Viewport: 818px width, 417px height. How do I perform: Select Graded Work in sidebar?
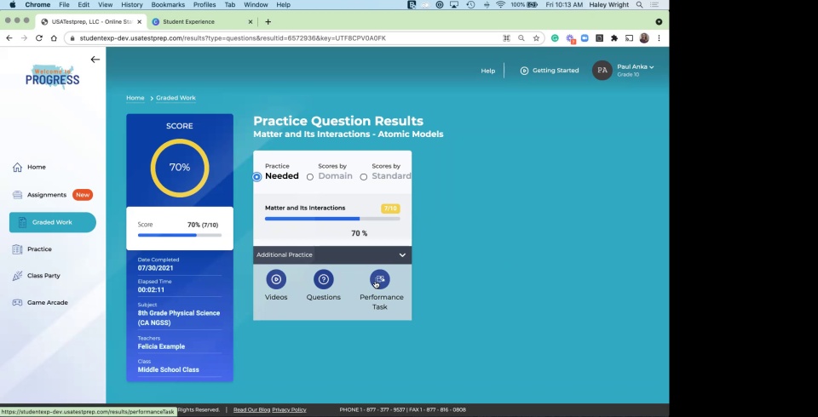coord(53,222)
